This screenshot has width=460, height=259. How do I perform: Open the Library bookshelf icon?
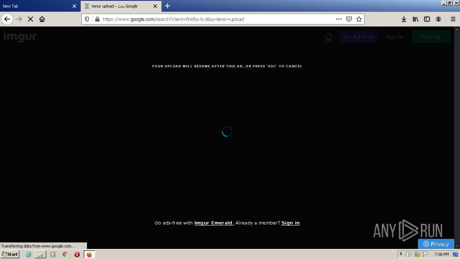pos(415,19)
